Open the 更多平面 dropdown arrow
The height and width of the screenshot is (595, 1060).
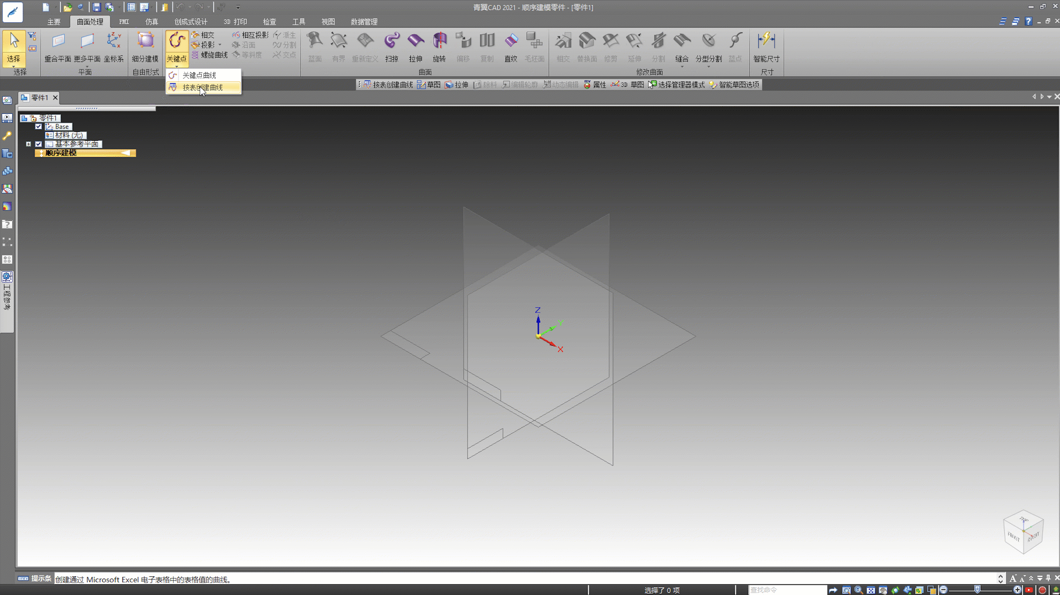87,67
